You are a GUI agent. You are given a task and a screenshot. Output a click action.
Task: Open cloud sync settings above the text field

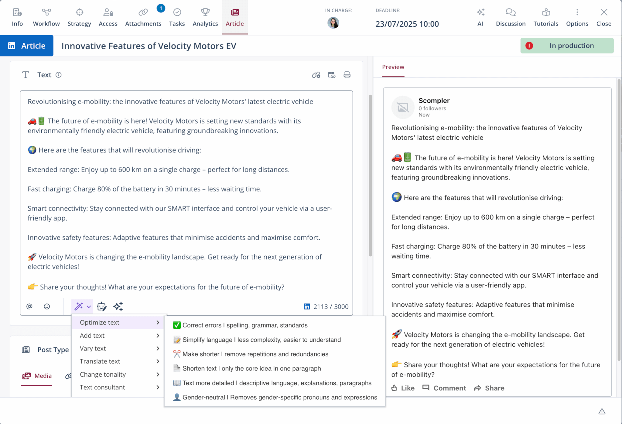click(316, 75)
